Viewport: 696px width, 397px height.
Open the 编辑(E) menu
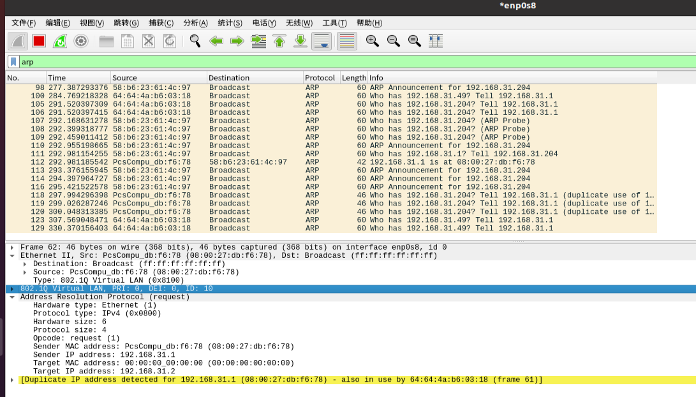57,23
